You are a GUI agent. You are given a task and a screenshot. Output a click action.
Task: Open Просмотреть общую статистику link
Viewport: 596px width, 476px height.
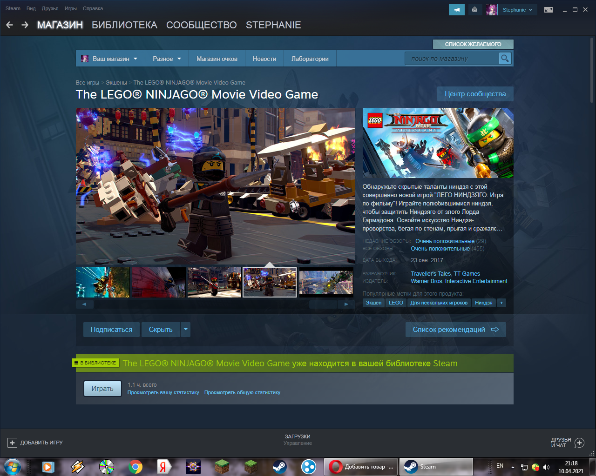pyautogui.click(x=242, y=392)
